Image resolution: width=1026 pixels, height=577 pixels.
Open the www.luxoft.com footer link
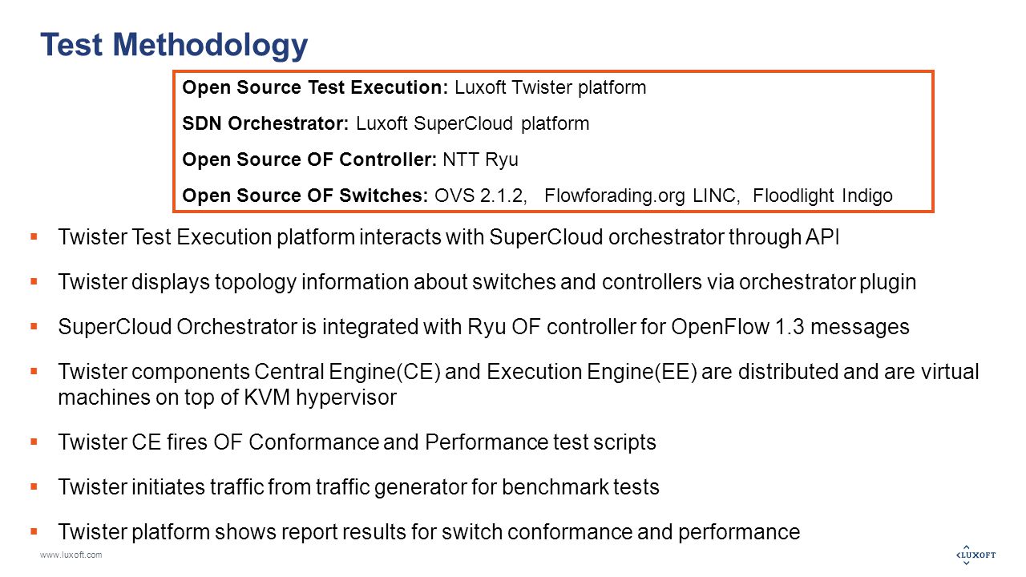pos(71,555)
